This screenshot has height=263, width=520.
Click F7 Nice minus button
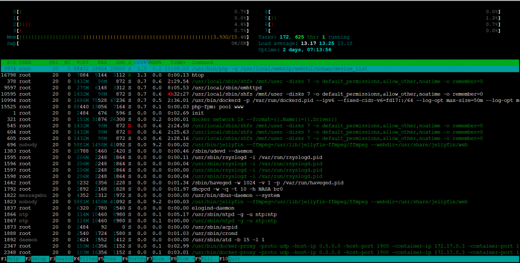(x=158, y=259)
